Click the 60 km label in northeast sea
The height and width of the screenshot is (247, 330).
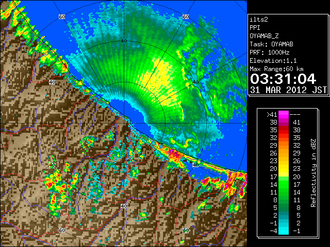point(186,16)
